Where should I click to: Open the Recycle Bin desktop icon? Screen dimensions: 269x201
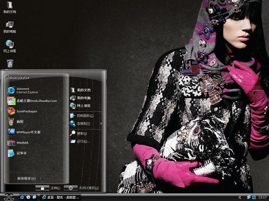pos(10,64)
